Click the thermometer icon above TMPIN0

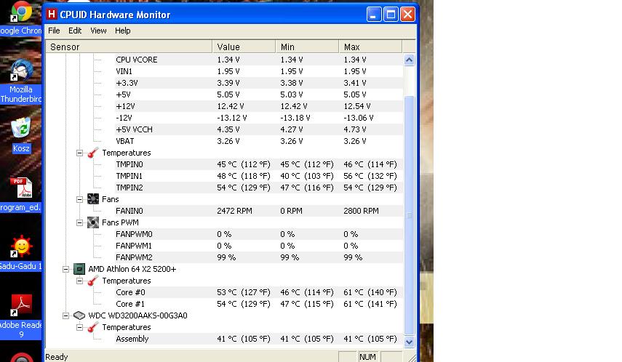93,153
